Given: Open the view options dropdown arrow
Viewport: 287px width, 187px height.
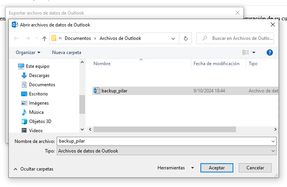Looking at the screenshot, I should [254, 52].
